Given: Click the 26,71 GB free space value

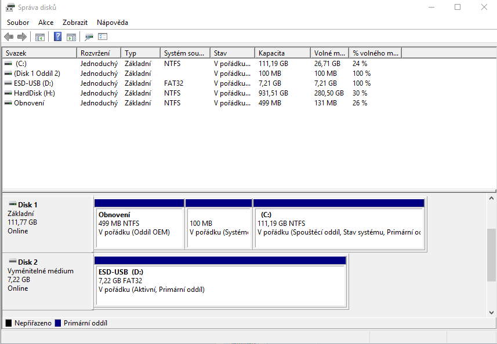Looking at the screenshot, I should coord(327,64).
